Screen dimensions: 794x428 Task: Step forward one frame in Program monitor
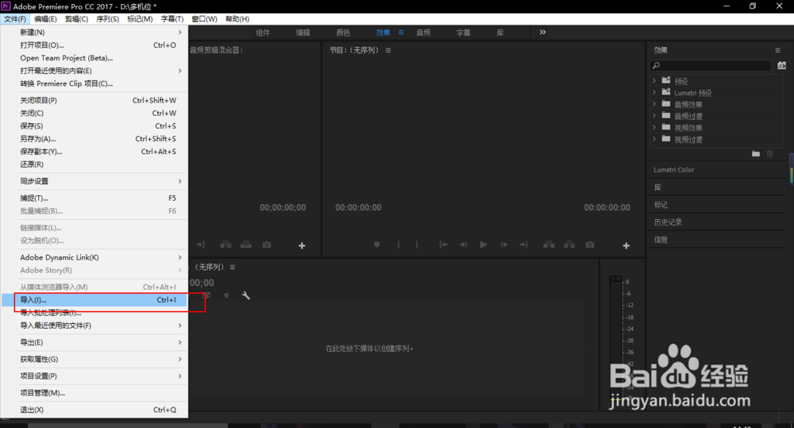click(x=504, y=245)
